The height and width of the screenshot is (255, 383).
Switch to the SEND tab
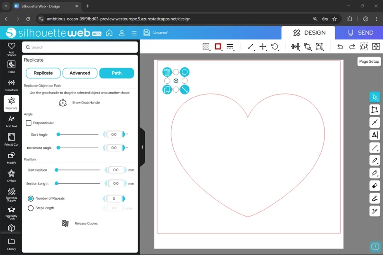pos(359,33)
